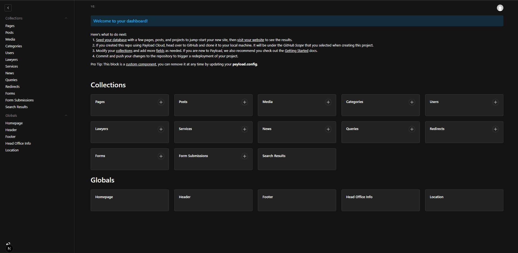Viewport: 518px width, 253px height.
Task: Click the Seed your database link
Action: pos(111,40)
